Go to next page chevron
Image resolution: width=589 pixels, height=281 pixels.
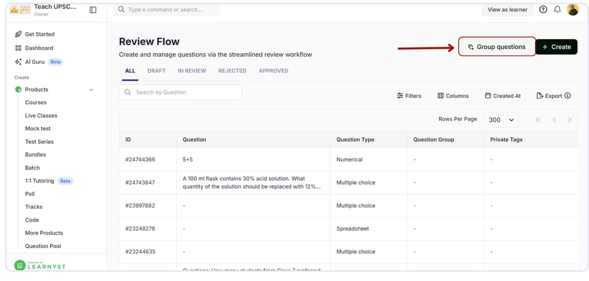[x=570, y=120]
